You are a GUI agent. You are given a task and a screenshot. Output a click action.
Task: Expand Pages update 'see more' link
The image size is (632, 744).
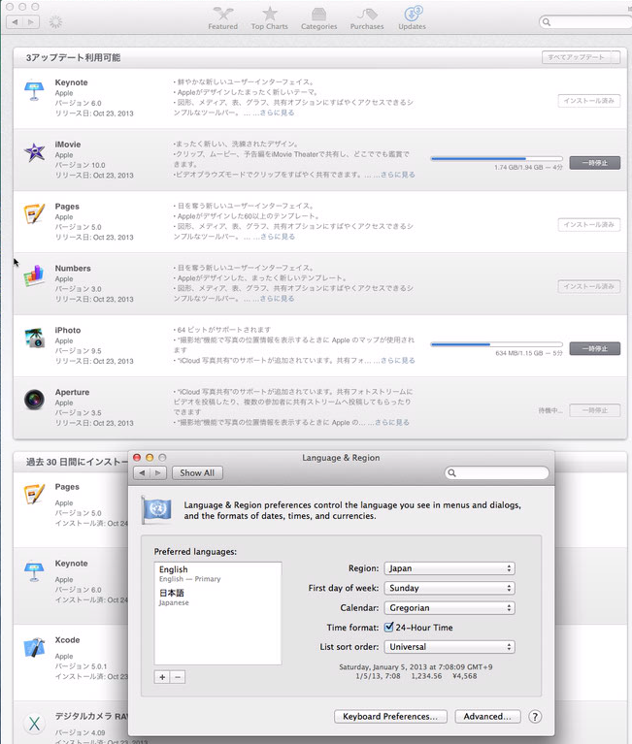pos(277,237)
